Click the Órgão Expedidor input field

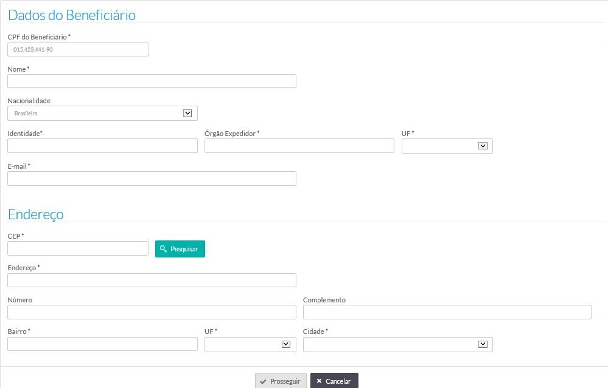click(299, 146)
